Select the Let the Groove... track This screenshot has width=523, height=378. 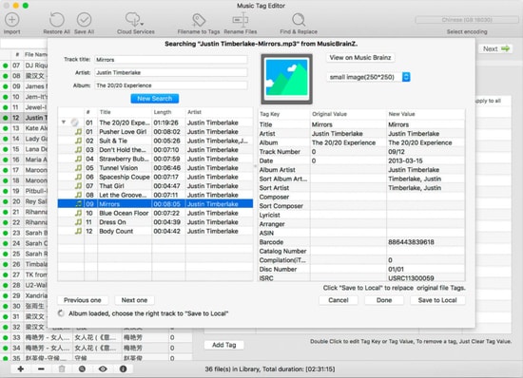155,195
